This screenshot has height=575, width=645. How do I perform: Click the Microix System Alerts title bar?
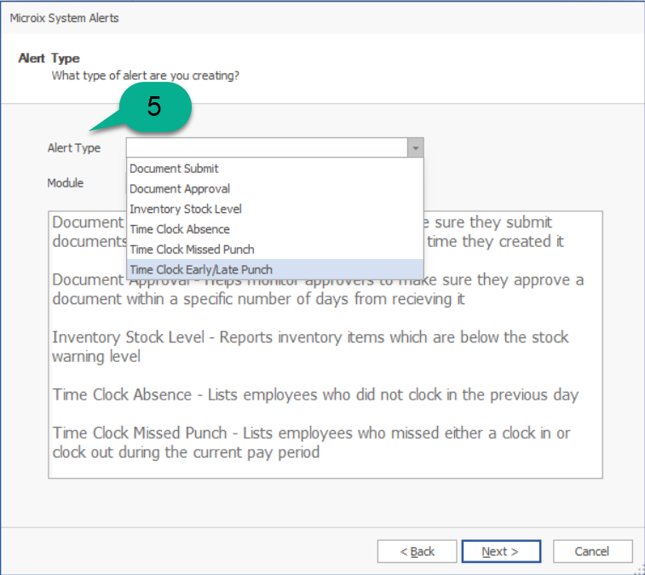coord(65,18)
